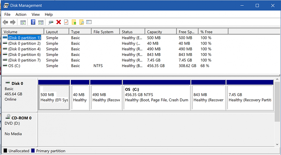Click the 308.62 GB free space cell
Screen dimensions: 281x155
tap(187, 66)
